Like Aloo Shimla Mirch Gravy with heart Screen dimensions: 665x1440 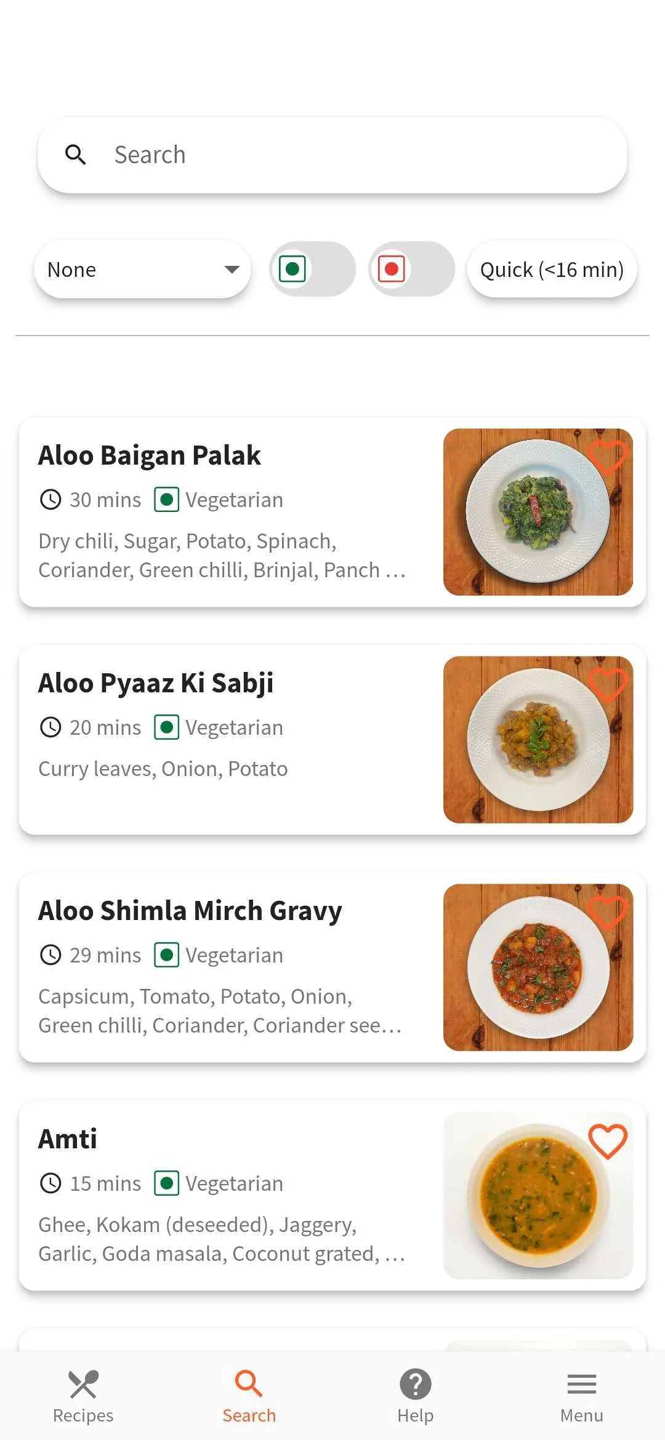click(x=607, y=912)
